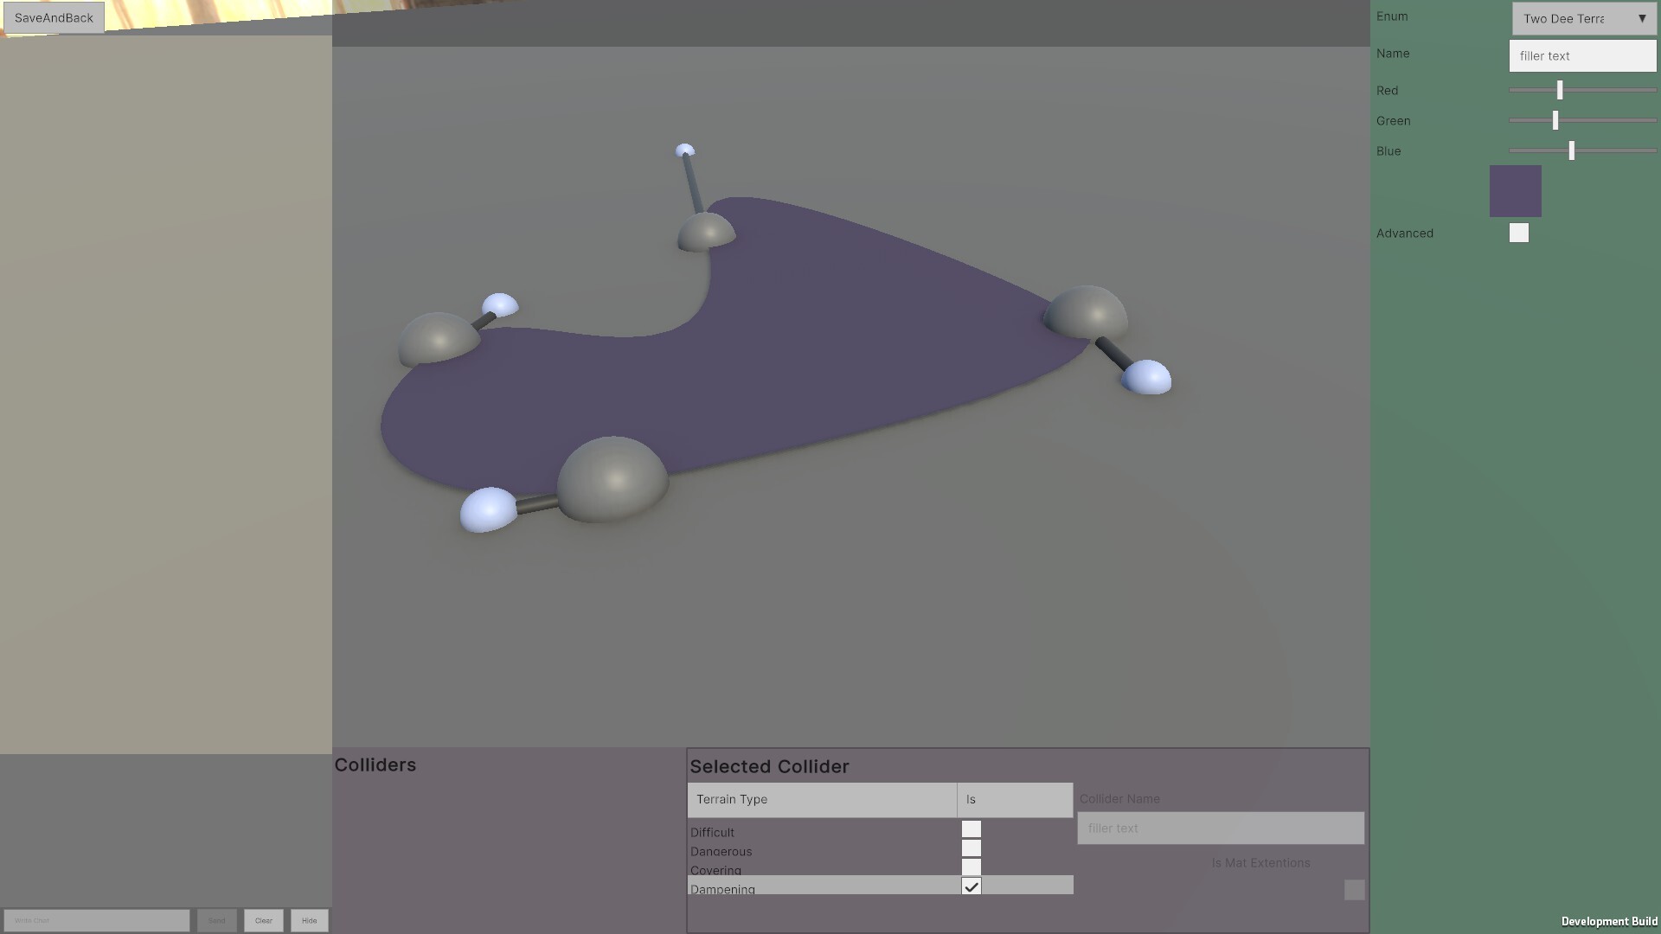
Task: Click the Clear chat button
Action: point(263,920)
